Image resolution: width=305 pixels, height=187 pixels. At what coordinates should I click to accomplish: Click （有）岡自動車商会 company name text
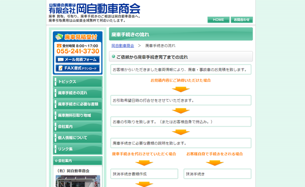(x=73, y=171)
